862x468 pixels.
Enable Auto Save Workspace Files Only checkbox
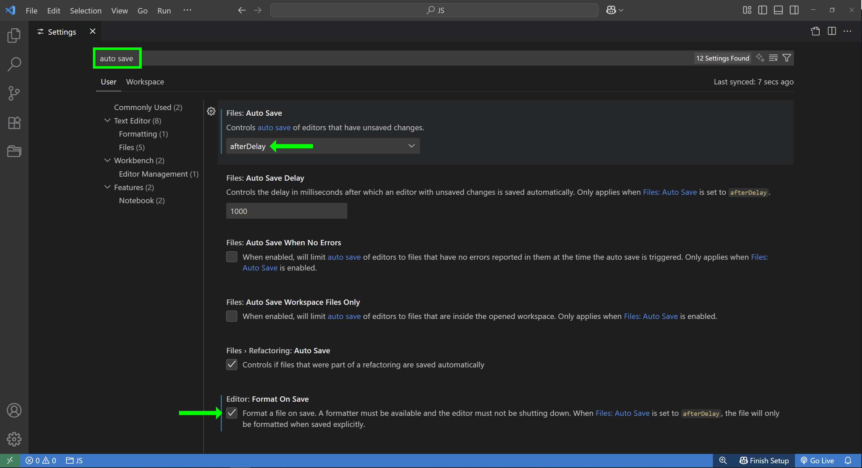coord(232,316)
